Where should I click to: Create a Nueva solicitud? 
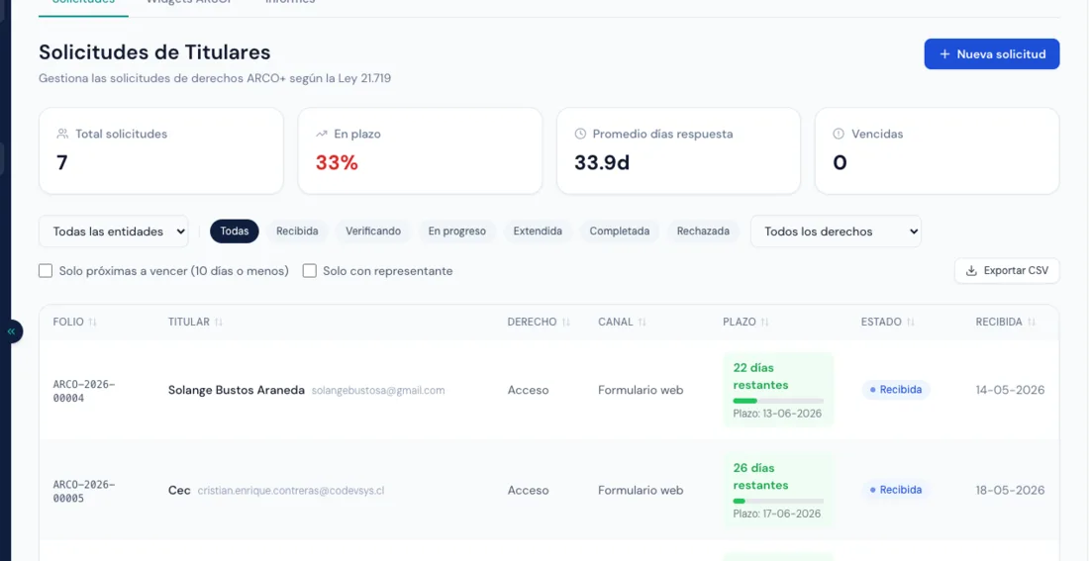(992, 54)
